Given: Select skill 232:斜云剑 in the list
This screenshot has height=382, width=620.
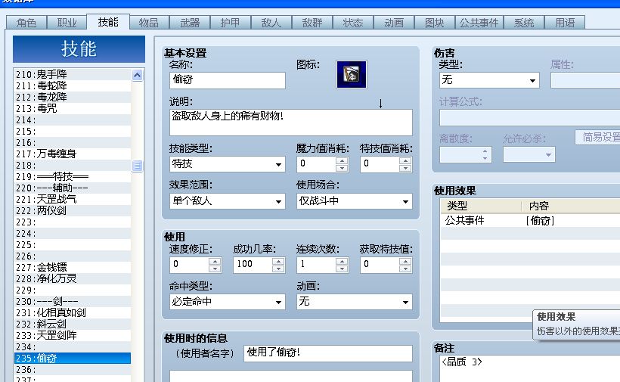Looking at the screenshot, I should [x=73, y=325].
